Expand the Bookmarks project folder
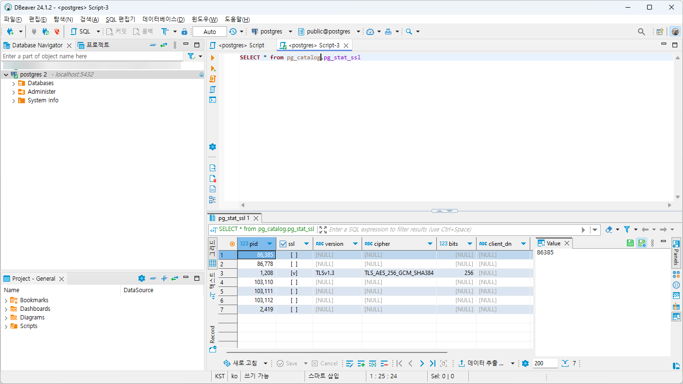The width and height of the screenshot is (683, 384). (x=6, y=300)
